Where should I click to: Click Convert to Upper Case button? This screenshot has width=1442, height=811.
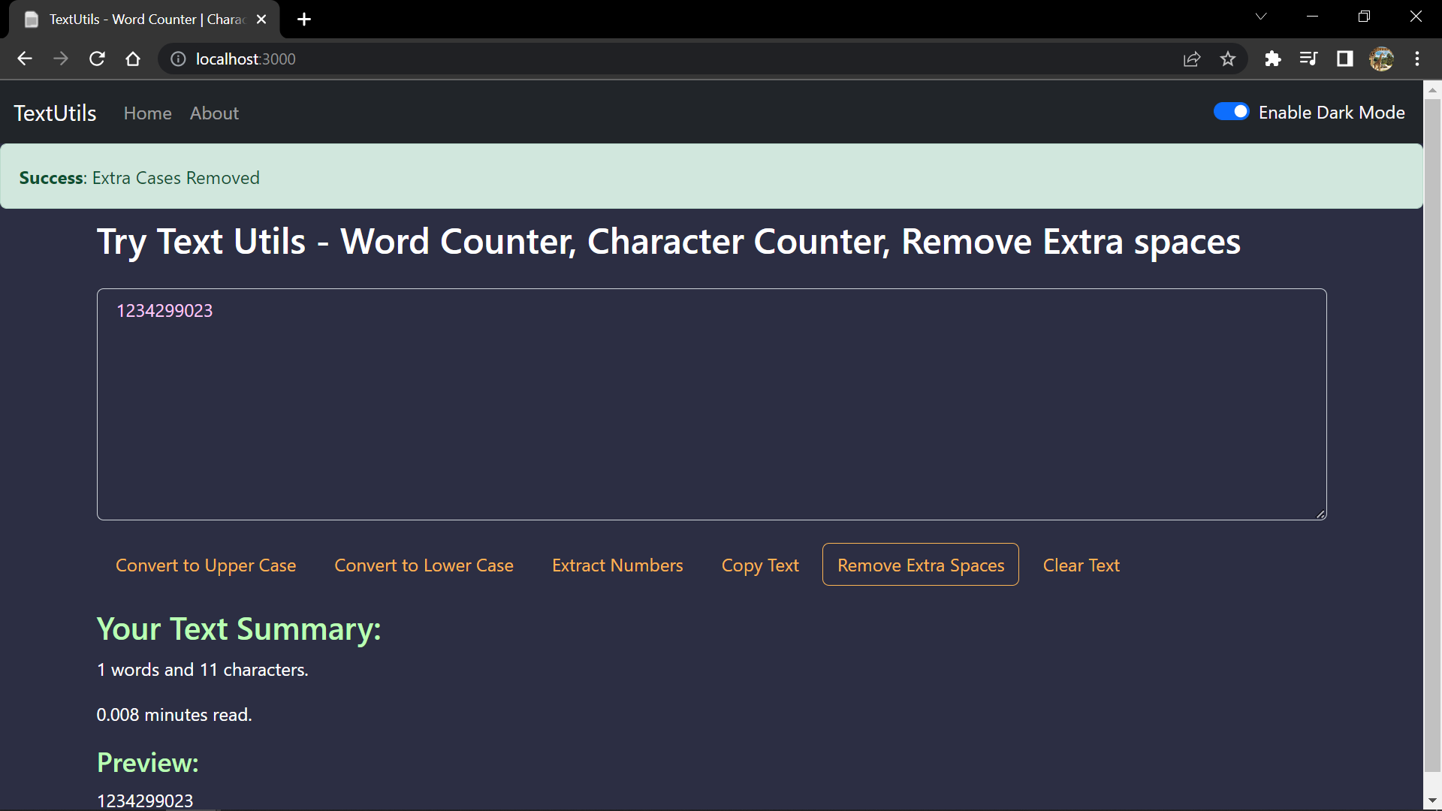coord(206,565)
